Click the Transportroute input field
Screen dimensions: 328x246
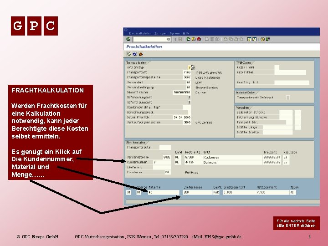tap(165, 148)
